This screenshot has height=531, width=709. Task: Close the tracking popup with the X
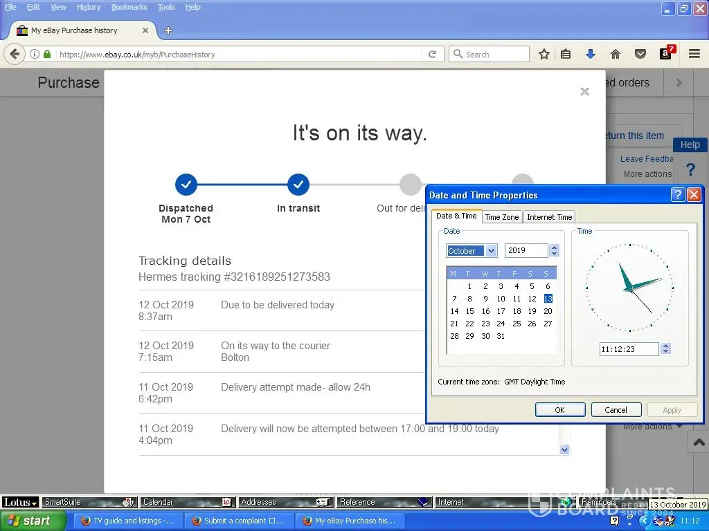[584, 91]
